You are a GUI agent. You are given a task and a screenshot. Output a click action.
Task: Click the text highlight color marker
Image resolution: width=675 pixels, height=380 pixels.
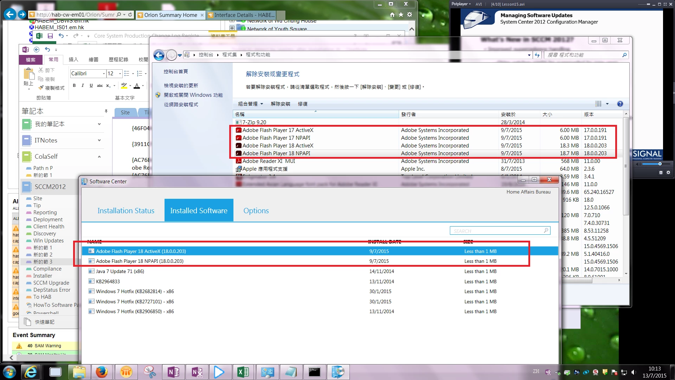[124, 85]
